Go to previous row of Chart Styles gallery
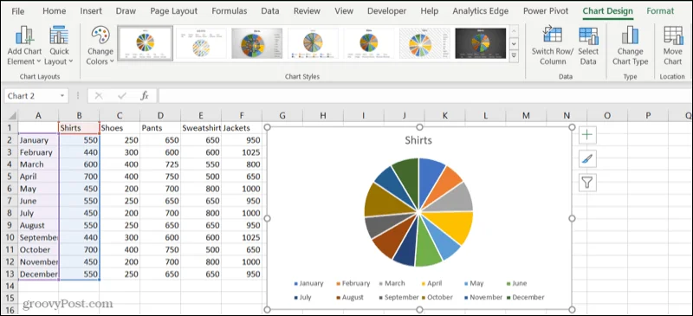Viewport: 693px width, 316px height. 514,32
